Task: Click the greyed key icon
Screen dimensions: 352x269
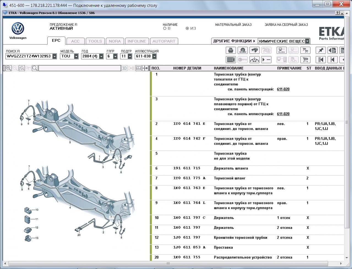Action: [242, 60]
